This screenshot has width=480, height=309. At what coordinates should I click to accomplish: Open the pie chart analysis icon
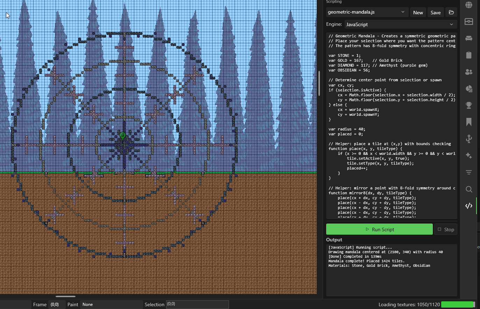pos(469,89)
